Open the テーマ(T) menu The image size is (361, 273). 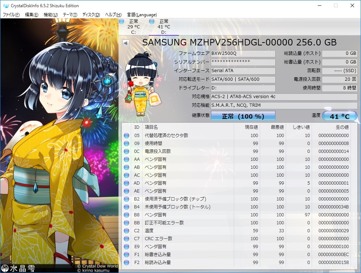tap(70, 15)
